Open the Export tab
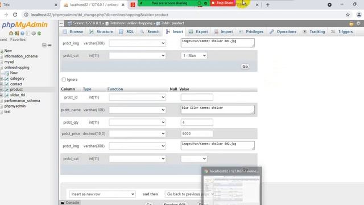Viewport: 364px width, 205px height. point(198,32)
